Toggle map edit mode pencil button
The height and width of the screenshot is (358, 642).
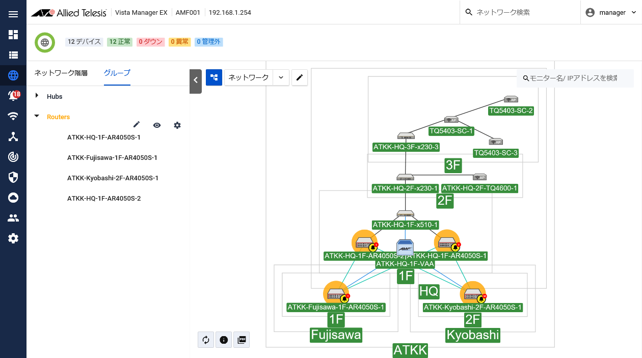click(300, 77)
